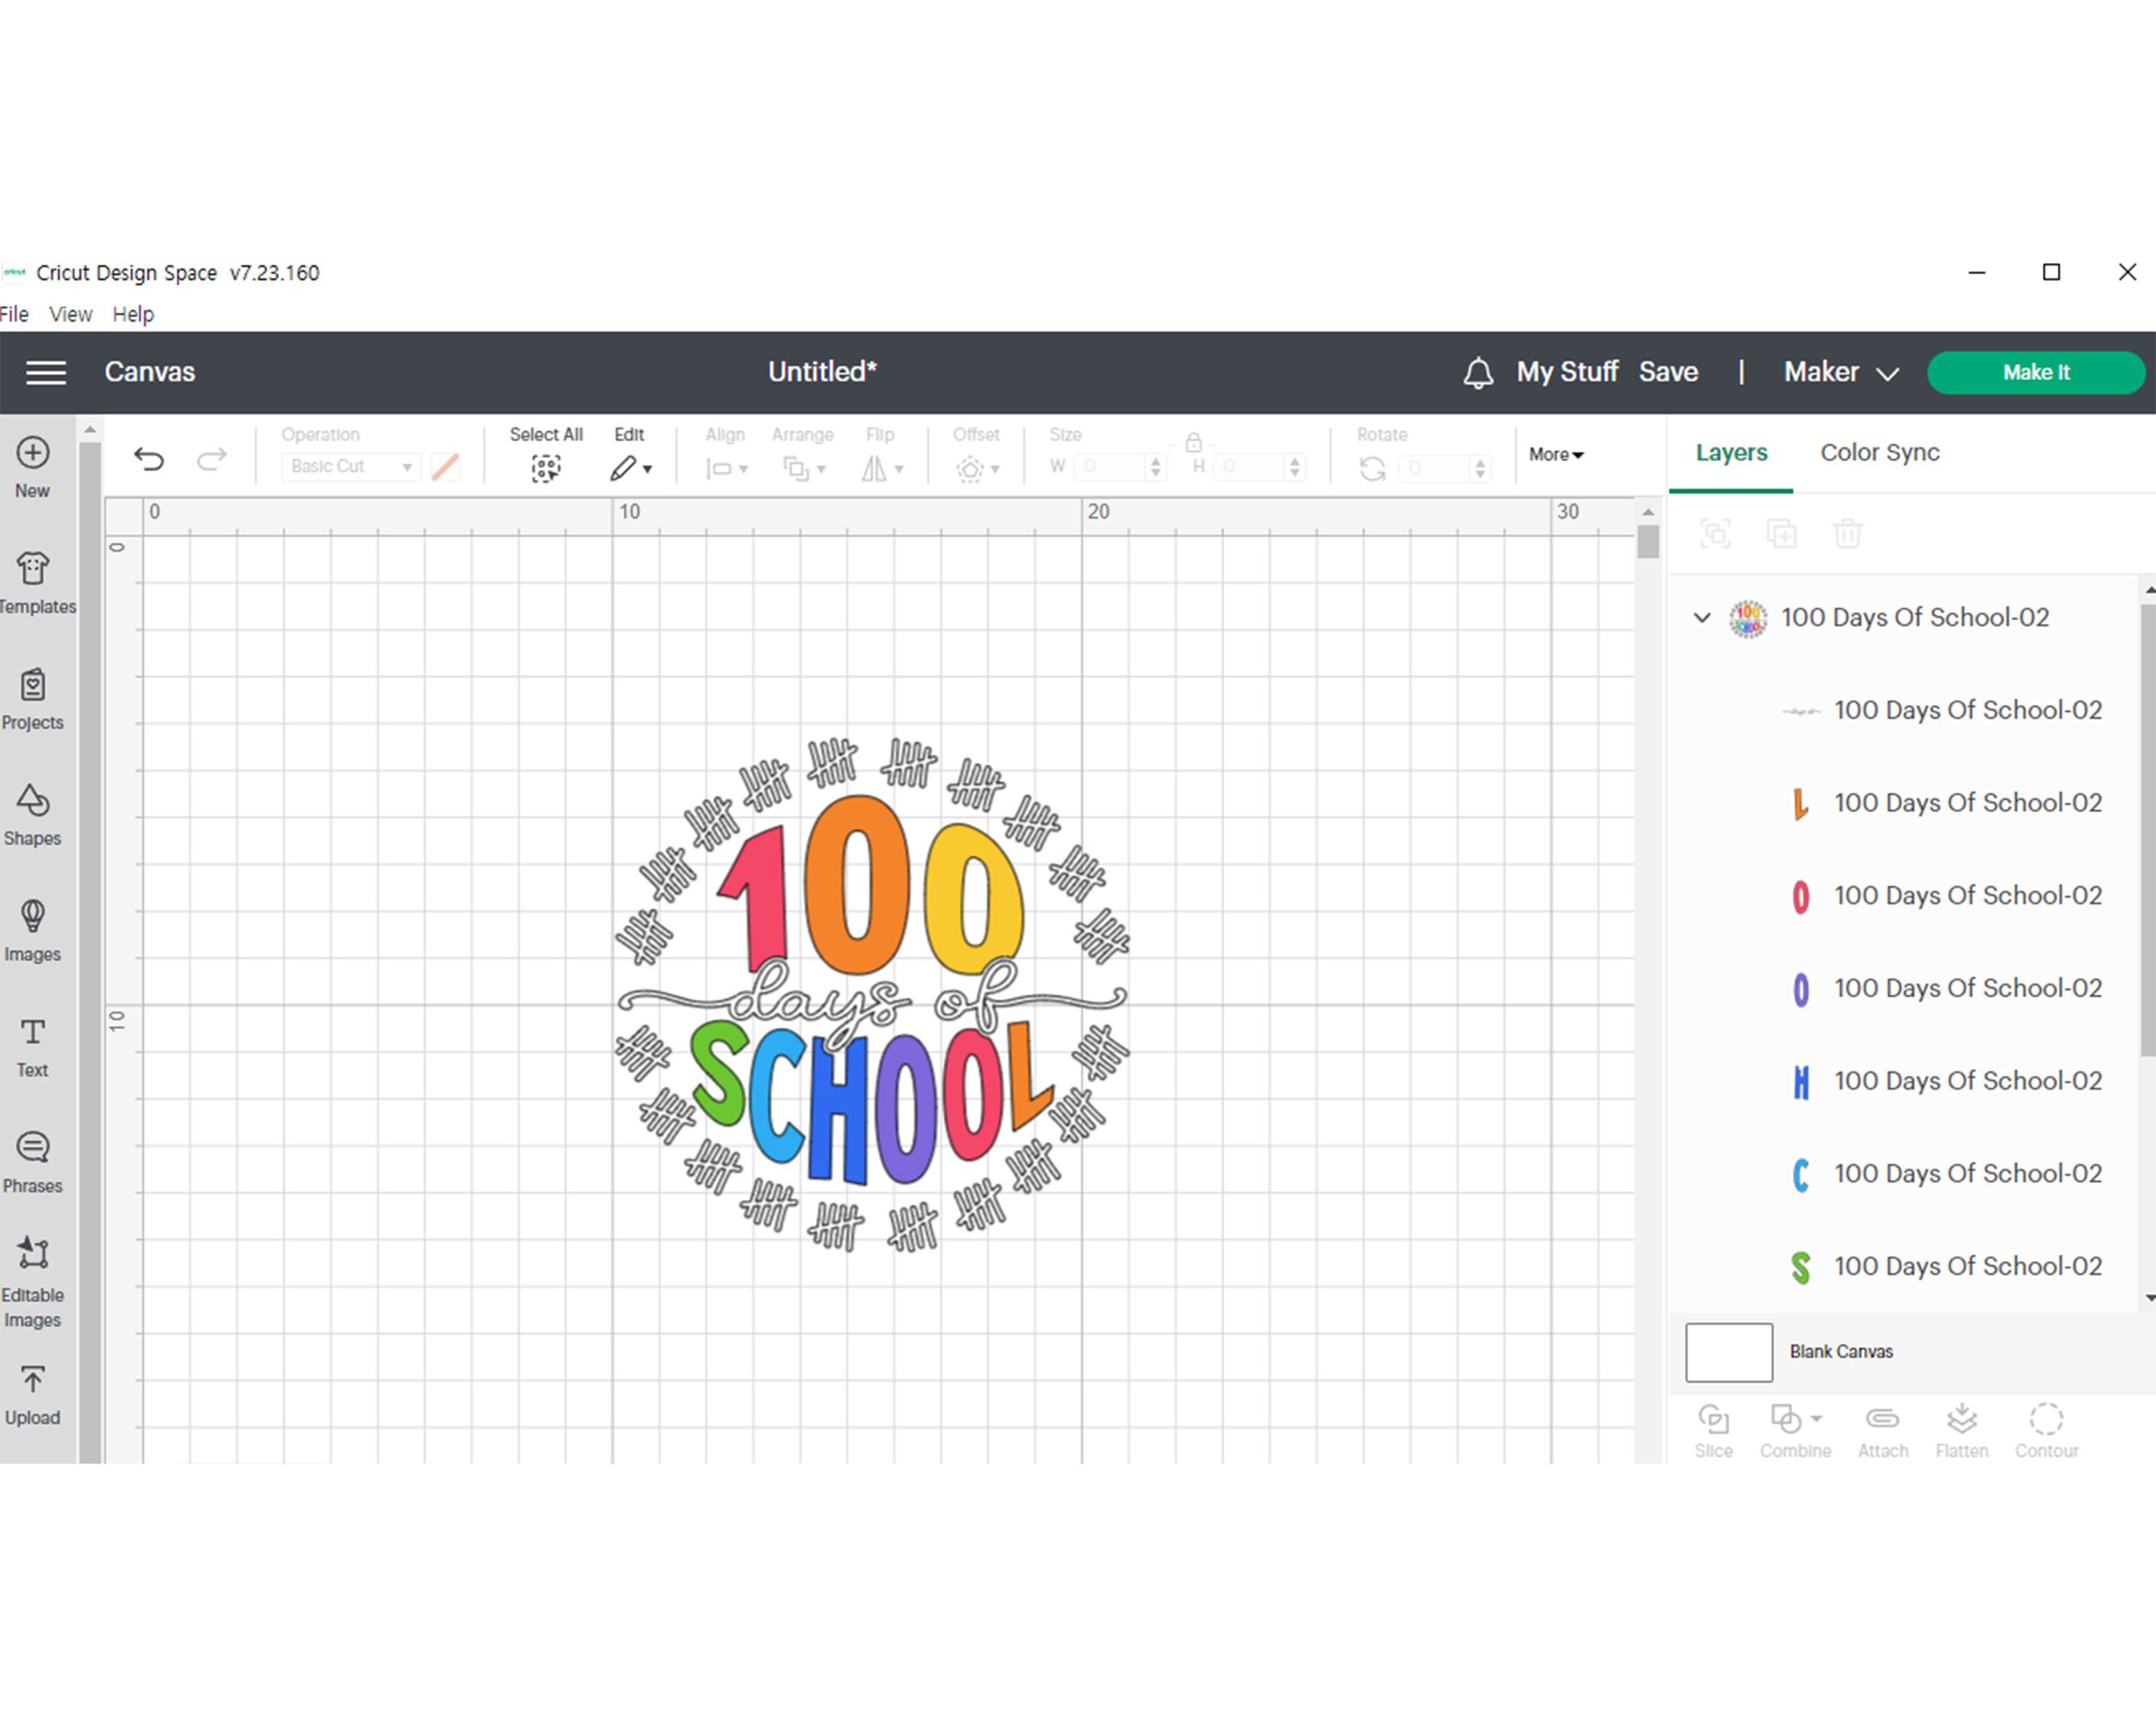2156x1724 pixels.
Task: Switch to the Color Sync tab
Action: click(1878, 452)
